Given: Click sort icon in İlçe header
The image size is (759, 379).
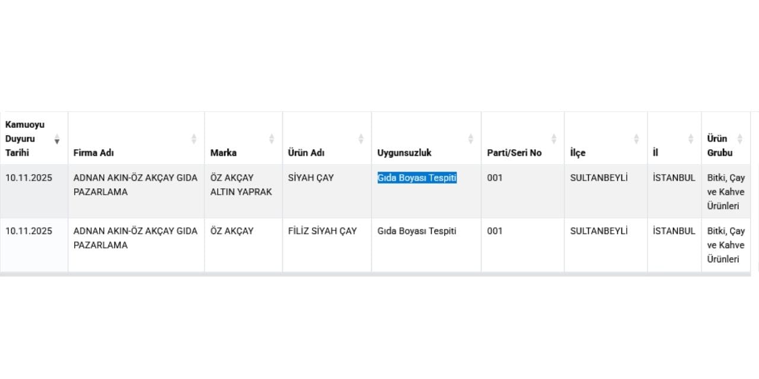Looking at the screenshot, I should (x=636, y=139).
